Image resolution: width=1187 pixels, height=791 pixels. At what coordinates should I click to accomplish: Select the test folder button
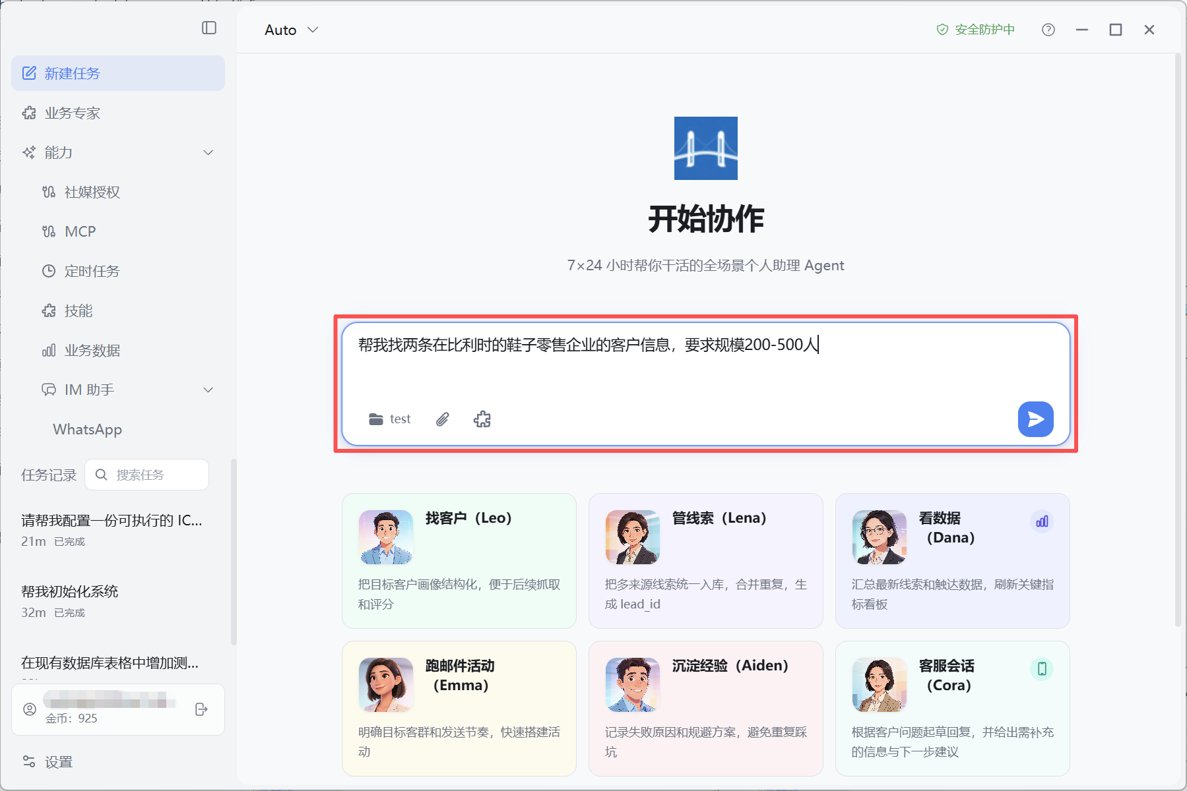tap(390, 419)
